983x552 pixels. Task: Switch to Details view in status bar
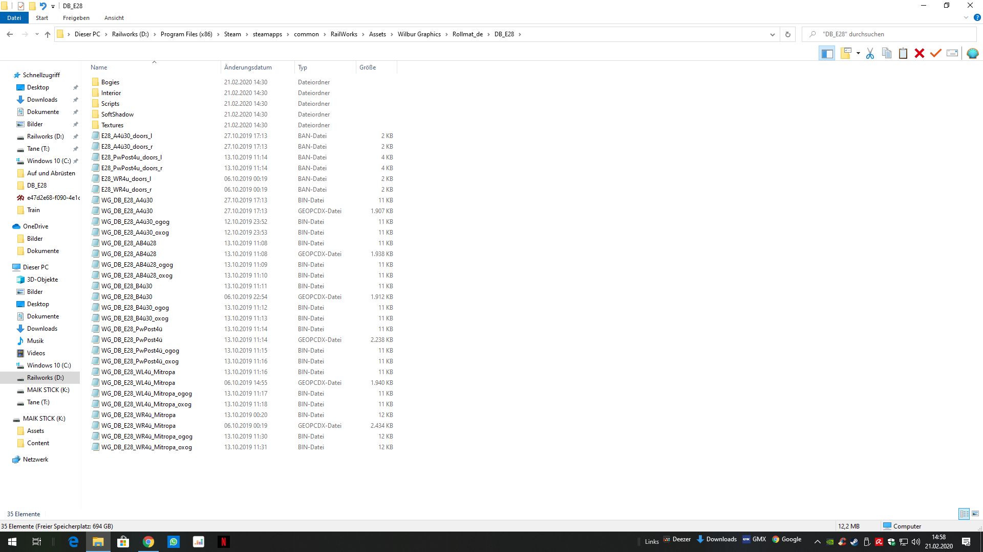pyautogui.click(x=964, y=514)
